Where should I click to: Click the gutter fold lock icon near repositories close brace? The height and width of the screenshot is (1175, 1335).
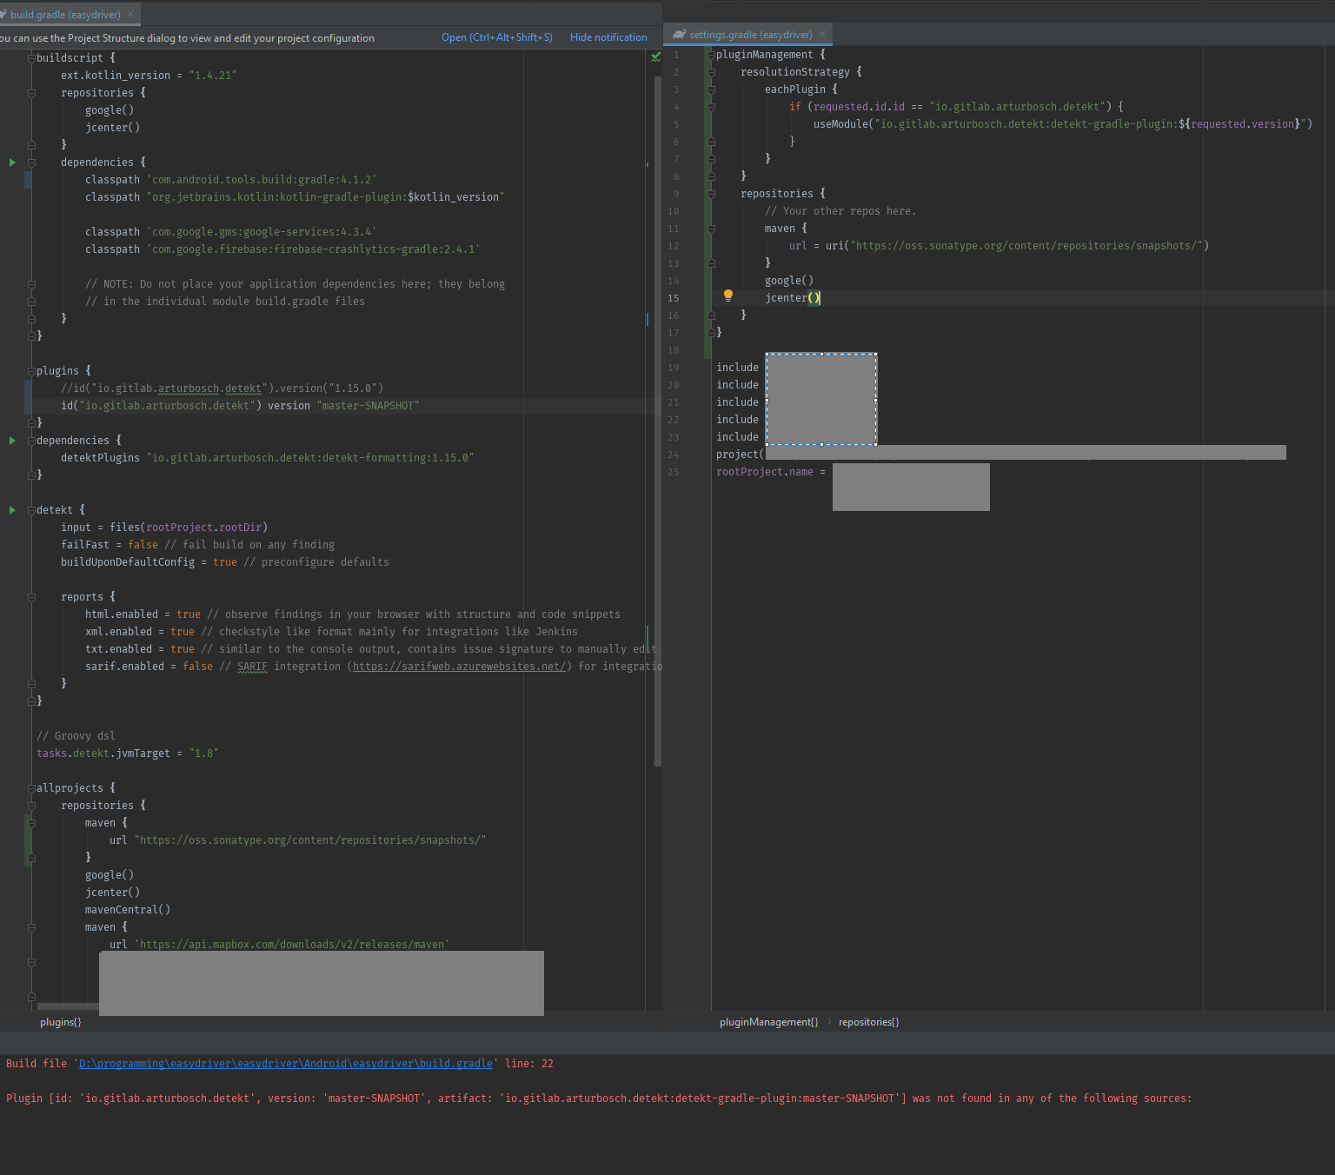tap(30, 144)
